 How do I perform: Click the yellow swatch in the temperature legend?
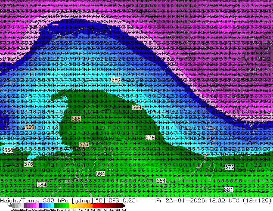[71, 206]
